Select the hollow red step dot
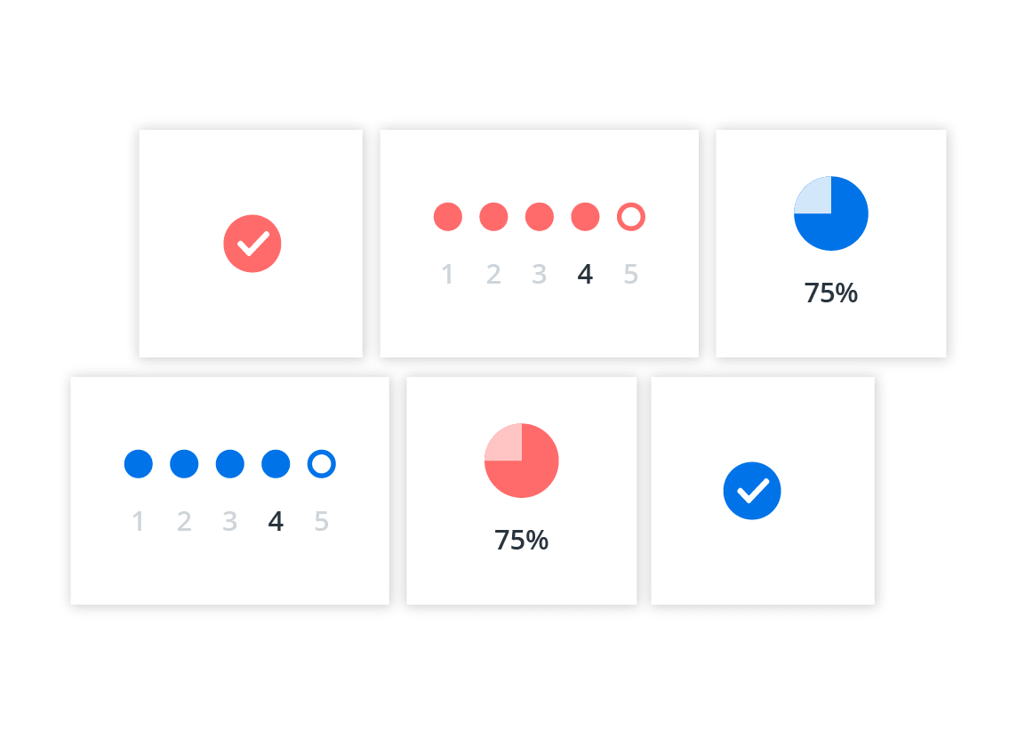The width and height of the screenshot is (1017, 738). pos(631,217)
